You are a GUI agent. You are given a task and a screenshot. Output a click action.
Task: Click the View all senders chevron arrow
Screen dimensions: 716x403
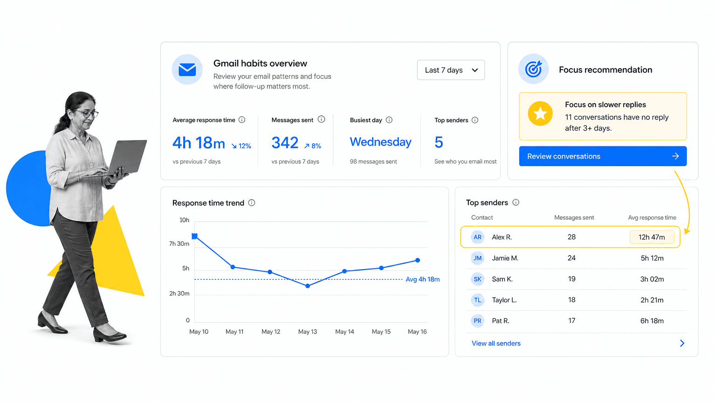(682, 343)
